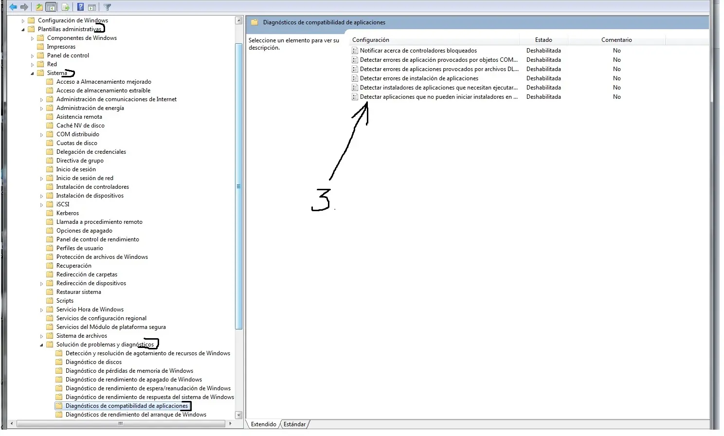Expand the iSCSI node arrow
The width and height of the screenshot is (724, 436).
pos(41,205)
